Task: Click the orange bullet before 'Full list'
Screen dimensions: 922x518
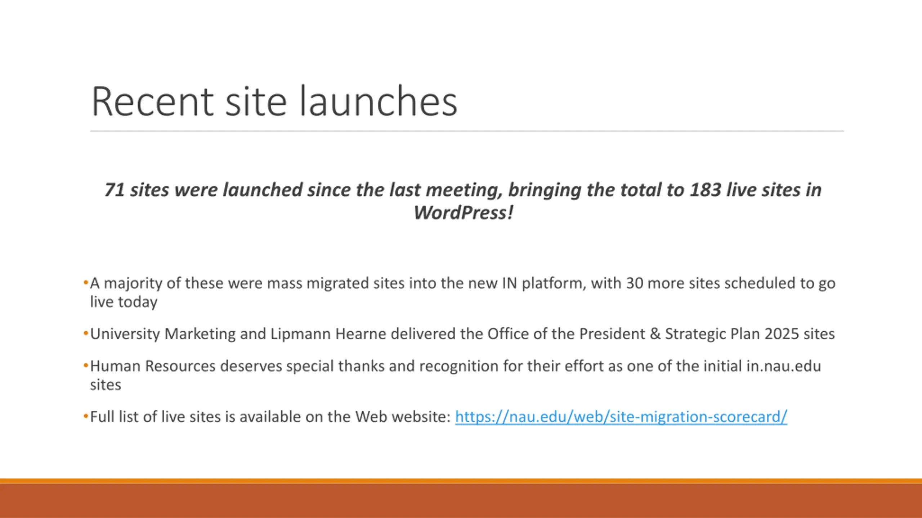Action: point(86,417)
